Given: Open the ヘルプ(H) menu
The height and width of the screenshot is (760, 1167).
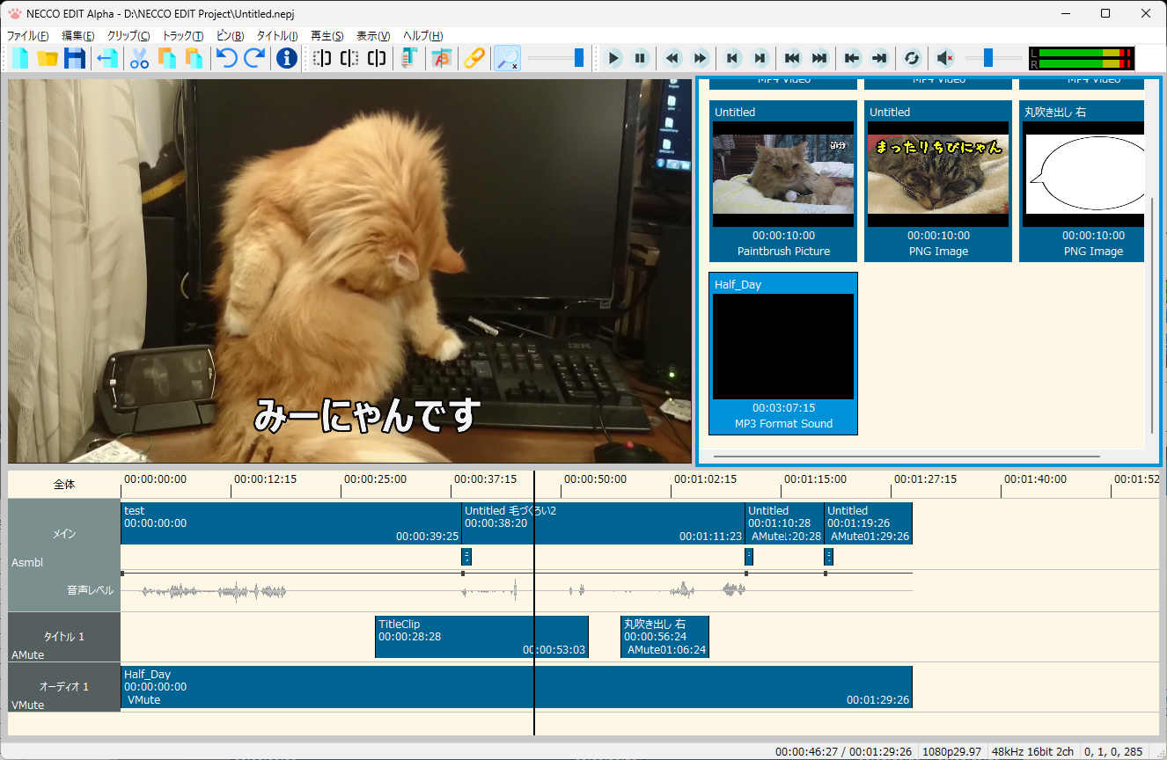Looking at the screenshot, I should (x=423, y=35).
